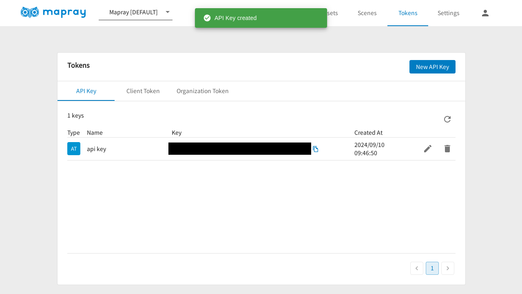This screenshot has width=522, height=294.
Task: Select page 1 in pagination
Action: (x=432, y=268)
